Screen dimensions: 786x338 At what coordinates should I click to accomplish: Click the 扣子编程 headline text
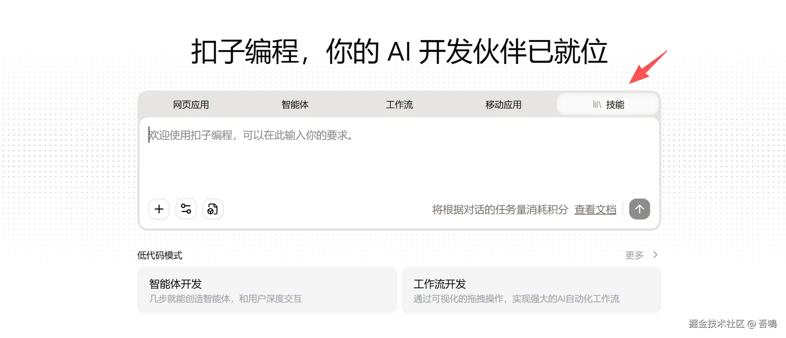pyautogui.click(x=399, y=51)
